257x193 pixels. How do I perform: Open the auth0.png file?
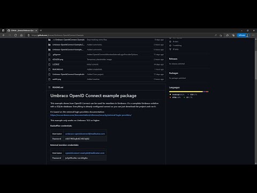pyautogui.click(x=57, y=79)
